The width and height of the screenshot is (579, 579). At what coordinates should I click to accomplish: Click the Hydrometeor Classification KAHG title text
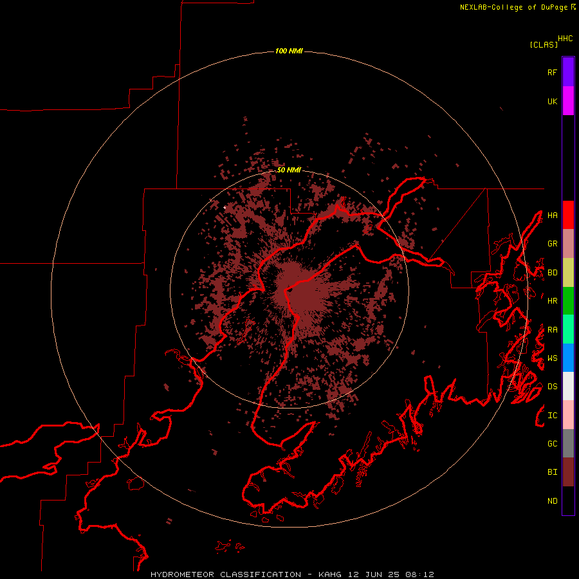click(292, 574)
